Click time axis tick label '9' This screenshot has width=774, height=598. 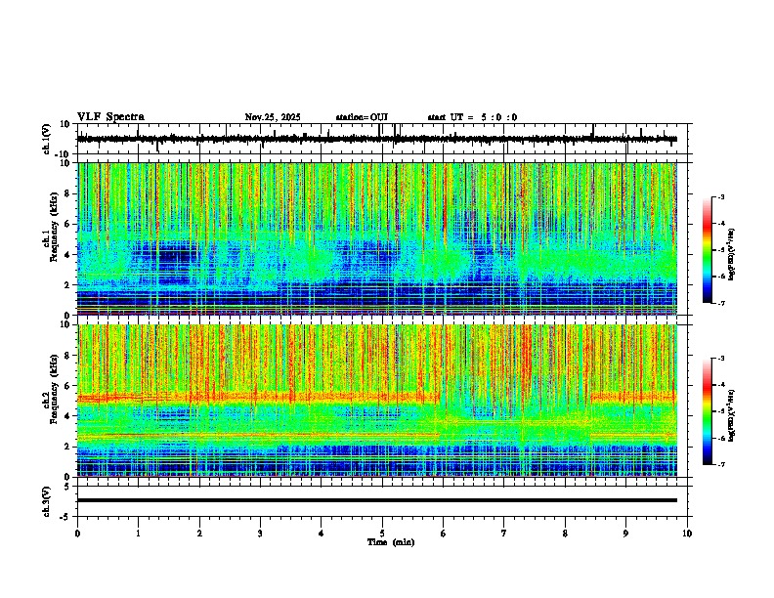point(625,534)
